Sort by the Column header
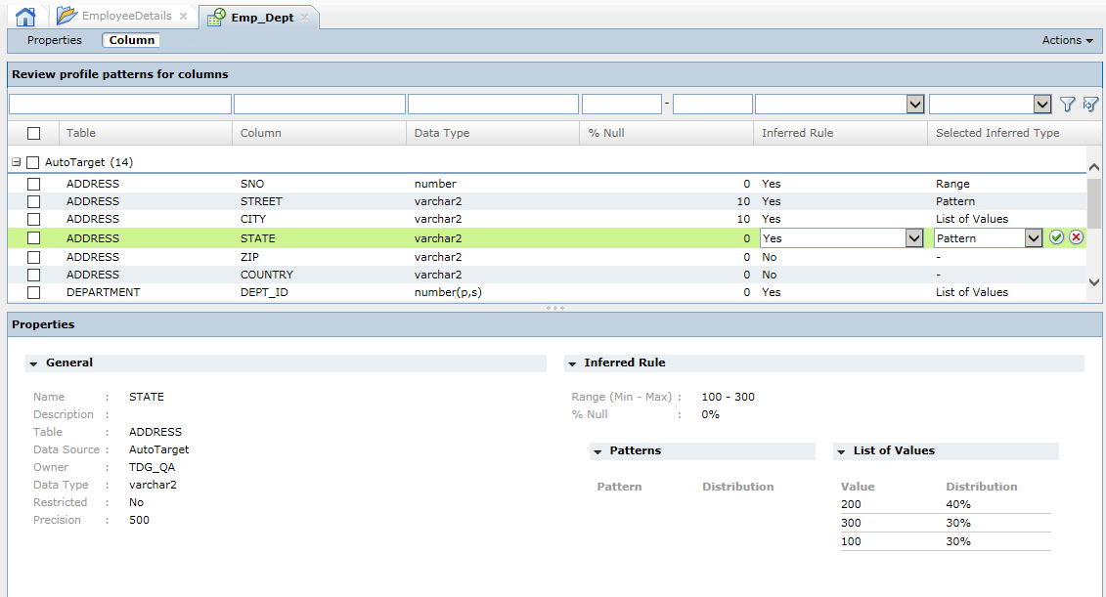Viewport: 1106px width, 597px height. (x=319, y=133)
